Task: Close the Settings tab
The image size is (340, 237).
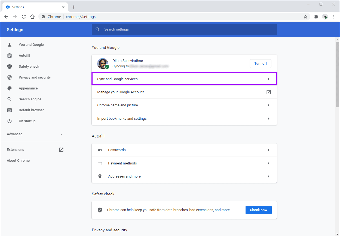Action: click(x=63, y=7)
